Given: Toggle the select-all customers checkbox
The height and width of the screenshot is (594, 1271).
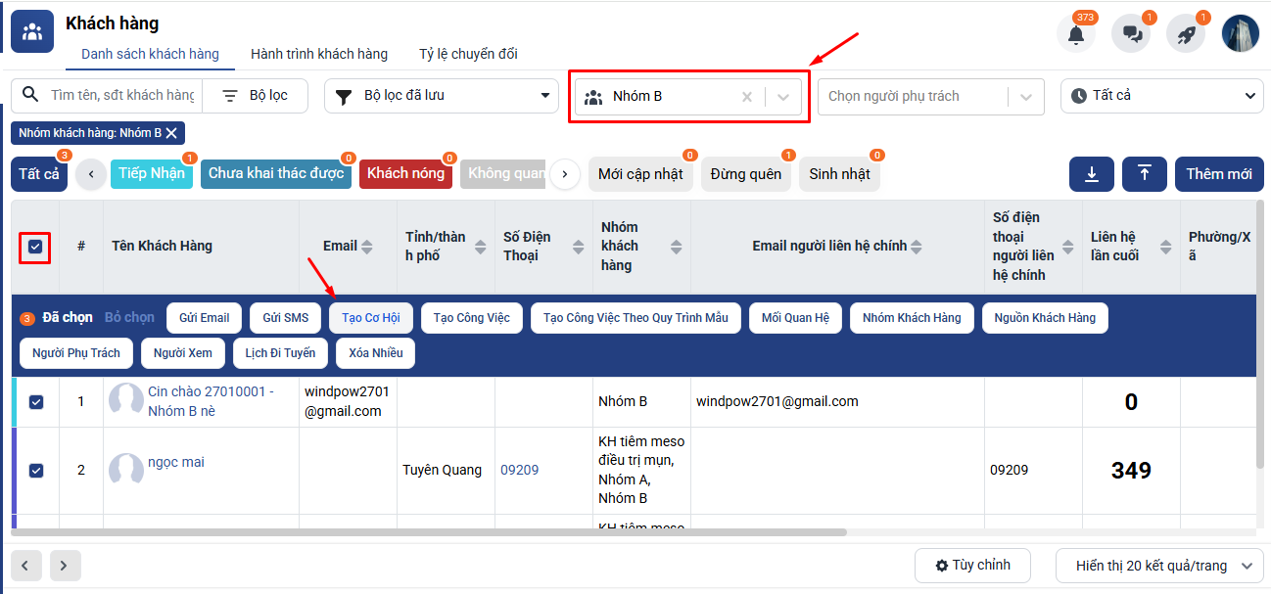Looking at the screenshot, I should pos(35,247).
